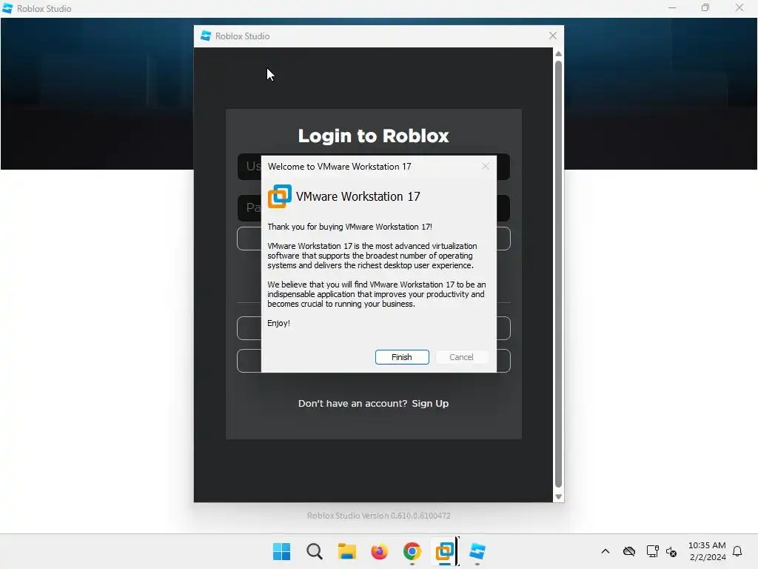The width and height of the screenshot is (758, 569).
Task: Click Cancel in the VMware welcome dialog
Action: tap(461, 357)
